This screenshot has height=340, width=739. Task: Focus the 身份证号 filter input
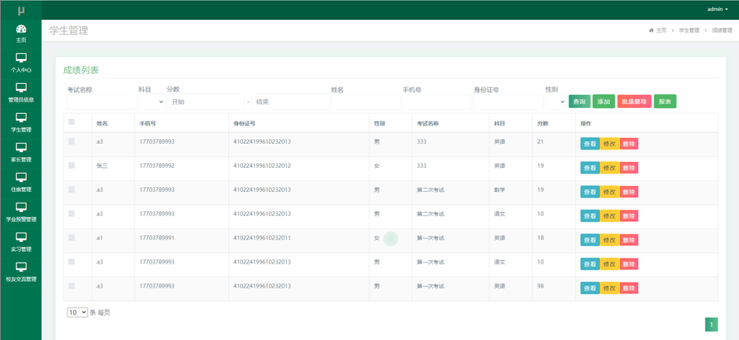pos(508,101)
